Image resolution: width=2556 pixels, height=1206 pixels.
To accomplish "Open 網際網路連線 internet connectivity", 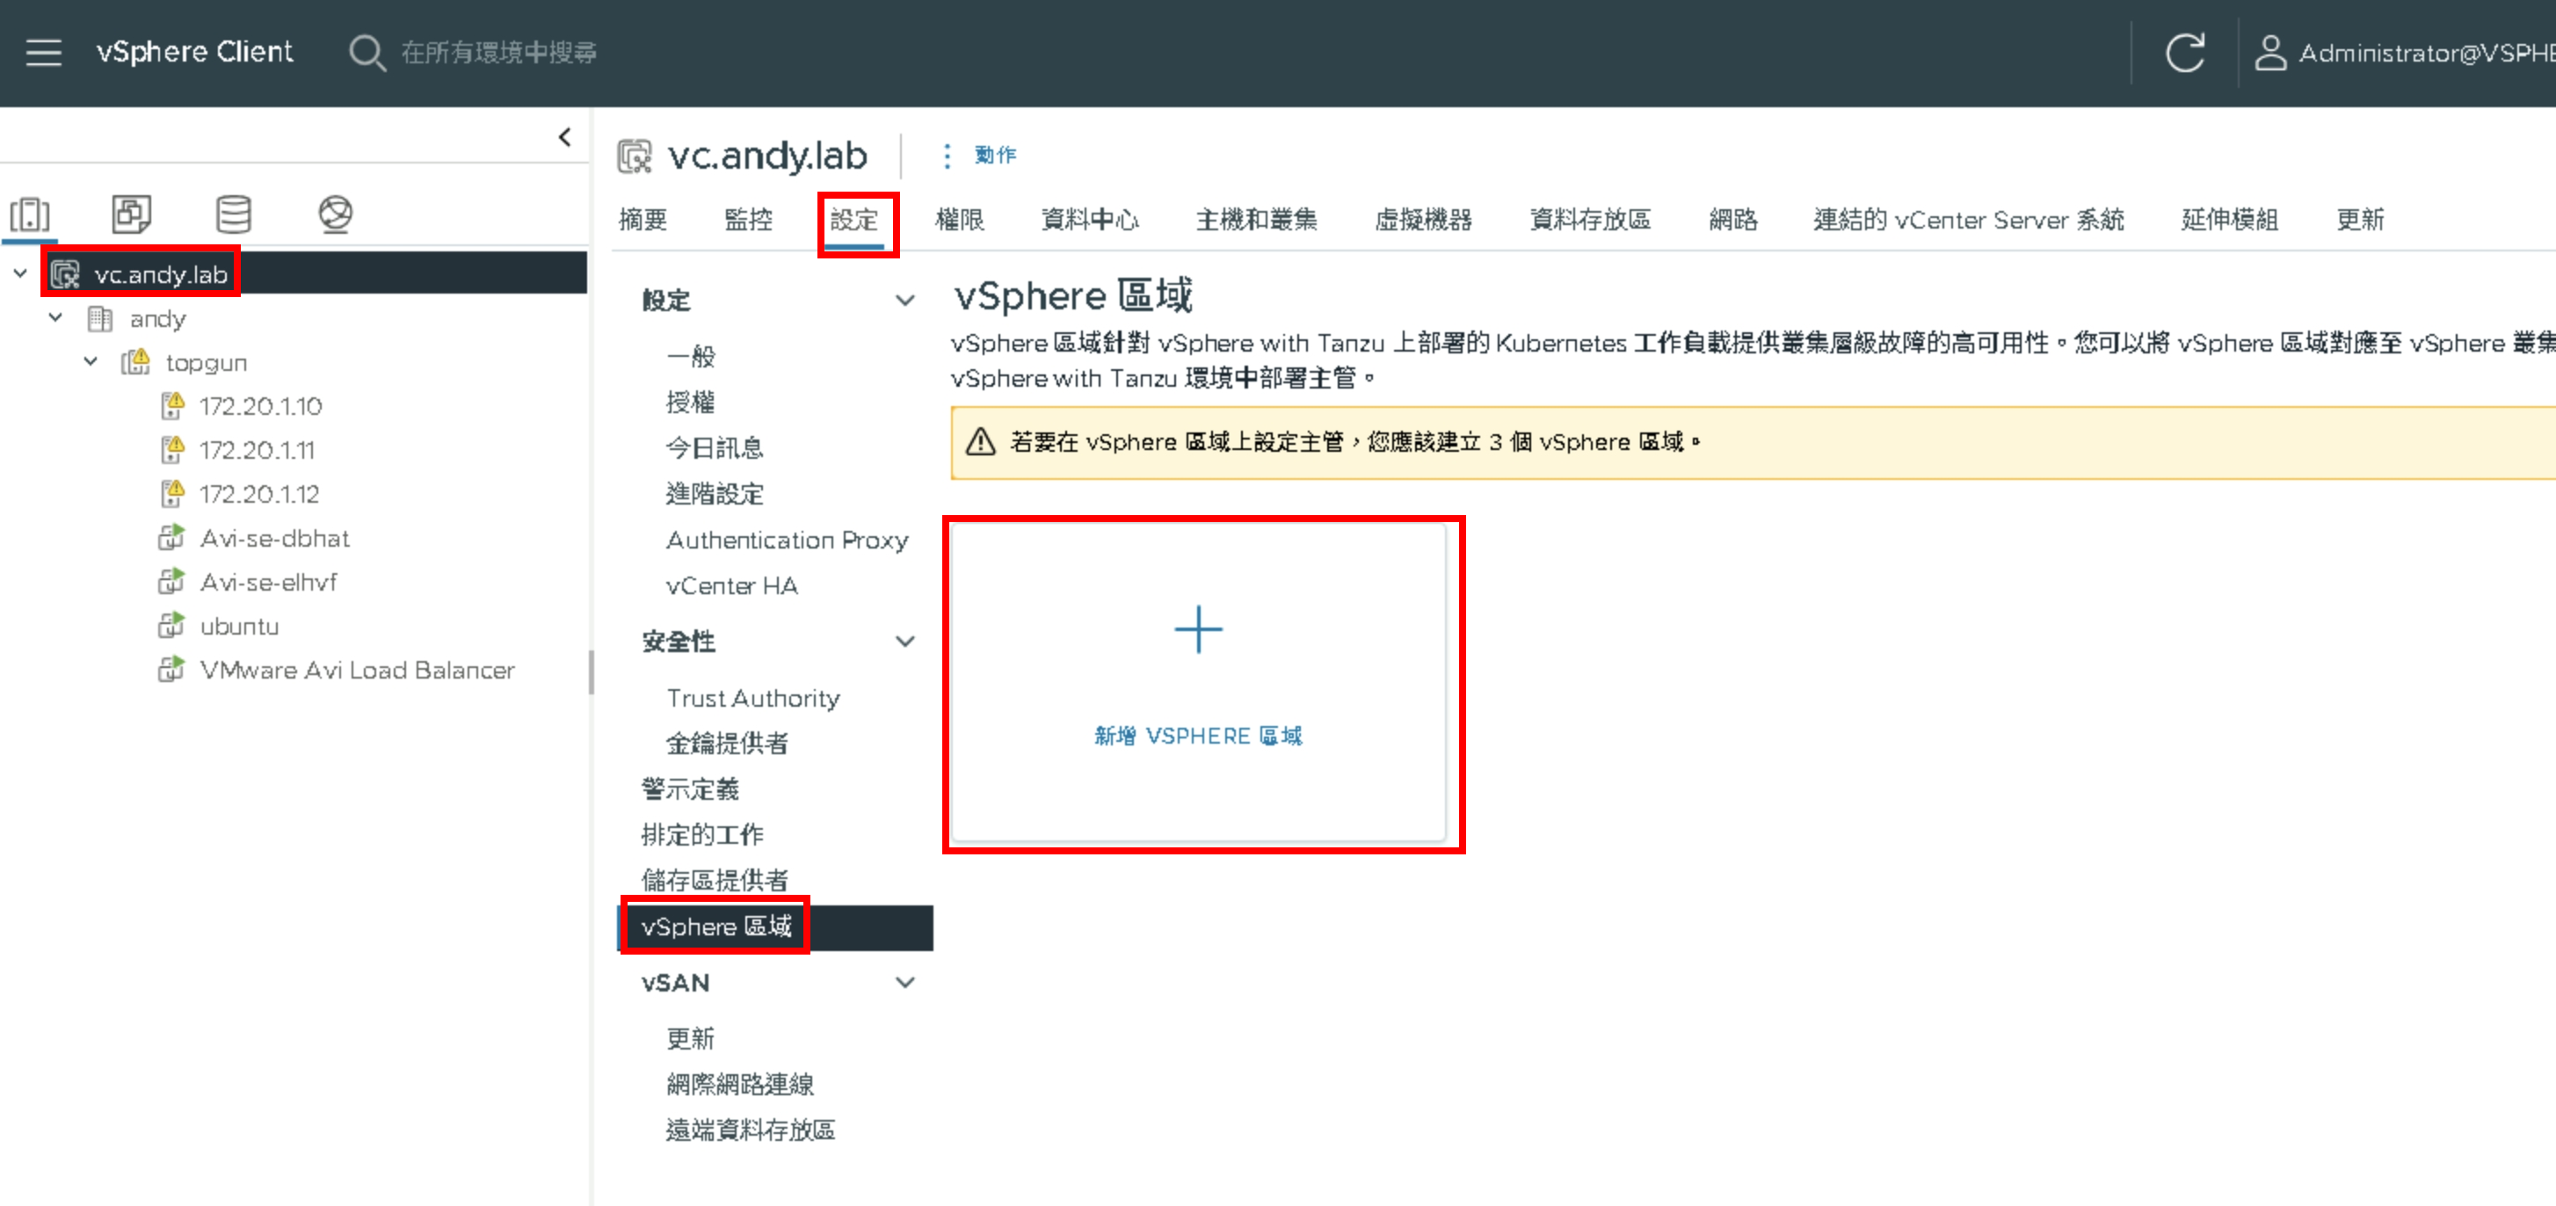I will click(x=740, y=1084).
